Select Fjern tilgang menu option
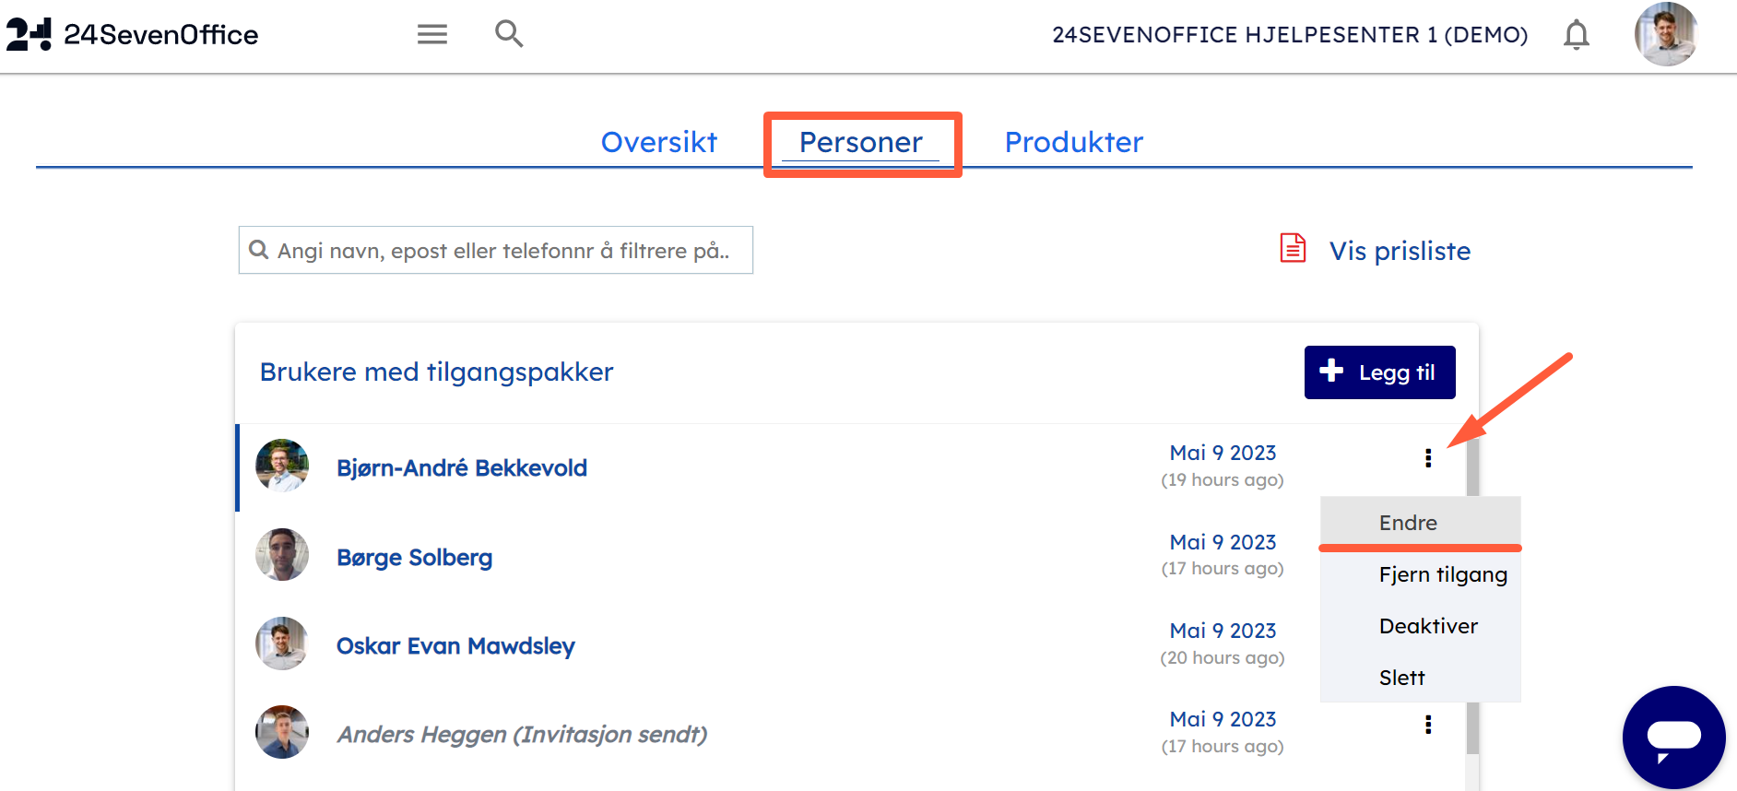 [x=1443, y=574]
